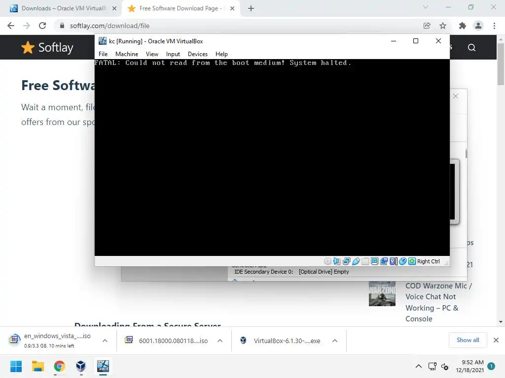Open the View menu in VirtualBox VM window
This screenshot has height=378, width=505.
152,54
